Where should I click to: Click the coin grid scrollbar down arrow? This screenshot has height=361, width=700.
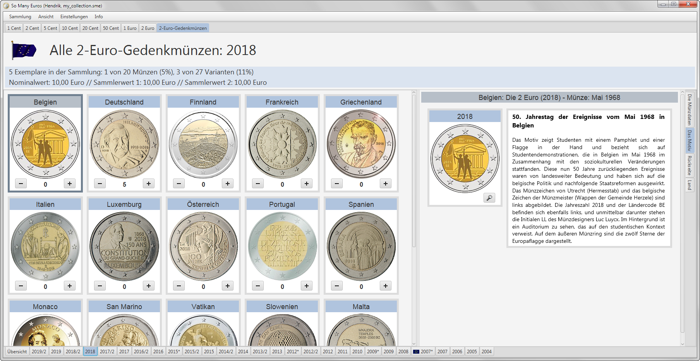tap(414, 344)
